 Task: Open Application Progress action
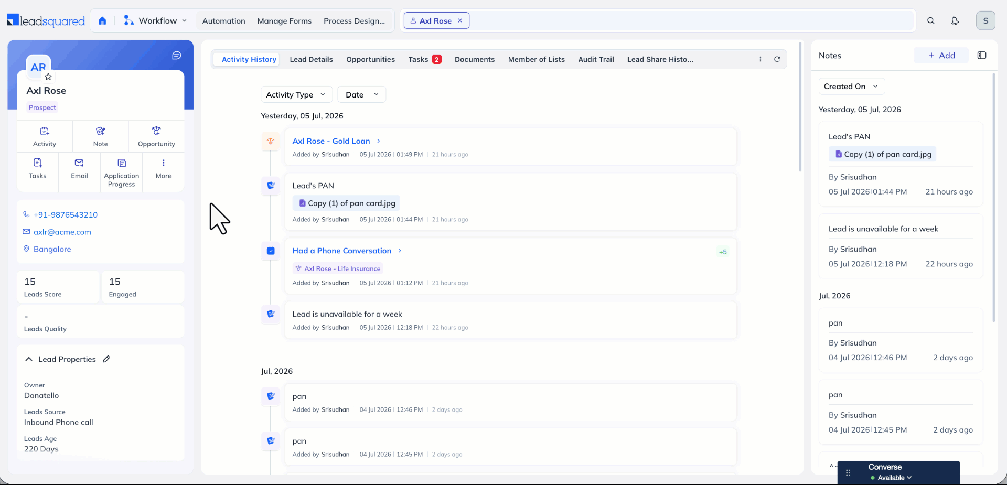tap(121, 173)
